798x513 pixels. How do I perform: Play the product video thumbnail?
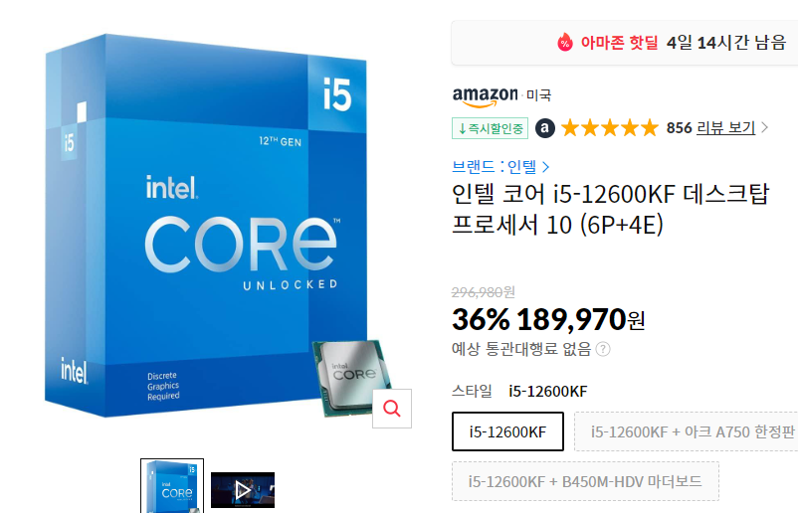point(243,490)
